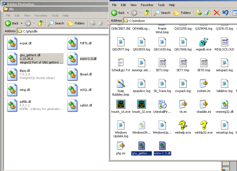Select Windows Update.log file icon

121,125
